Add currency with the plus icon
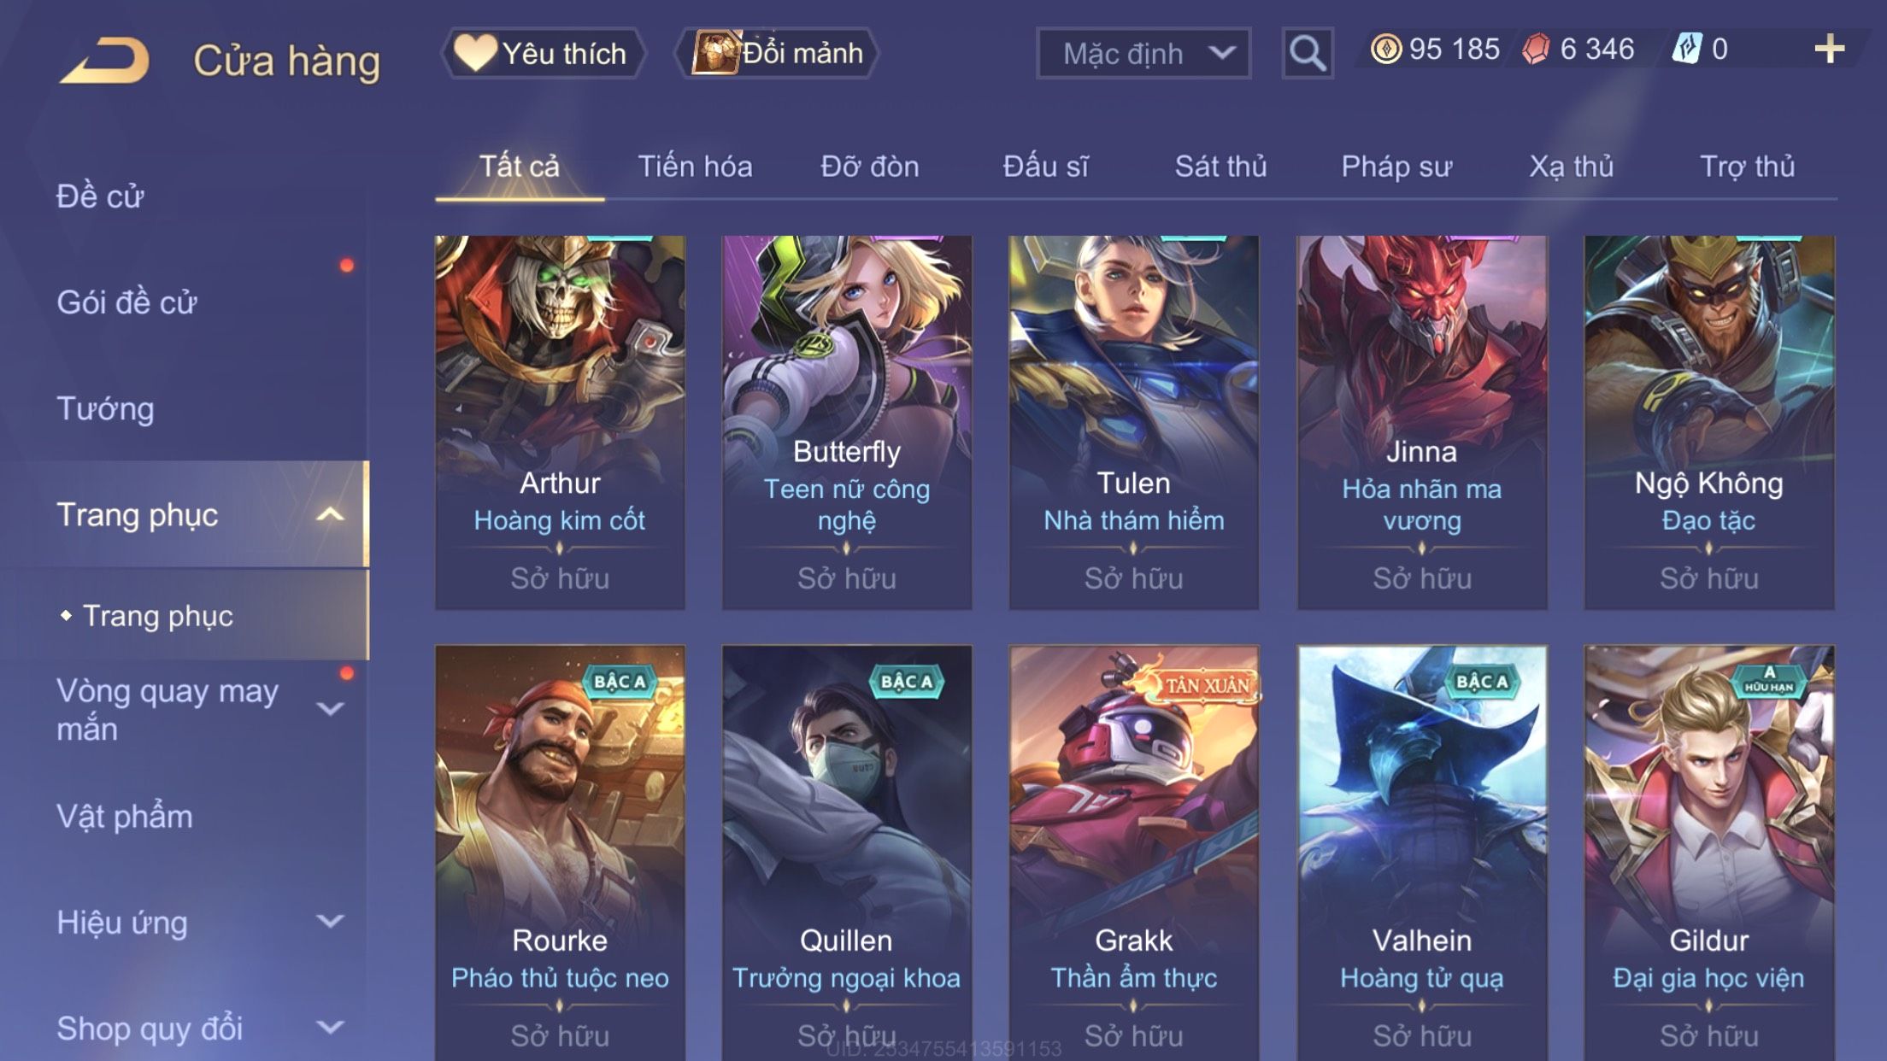1887x1061 pixels. [x=1829, y=50]
